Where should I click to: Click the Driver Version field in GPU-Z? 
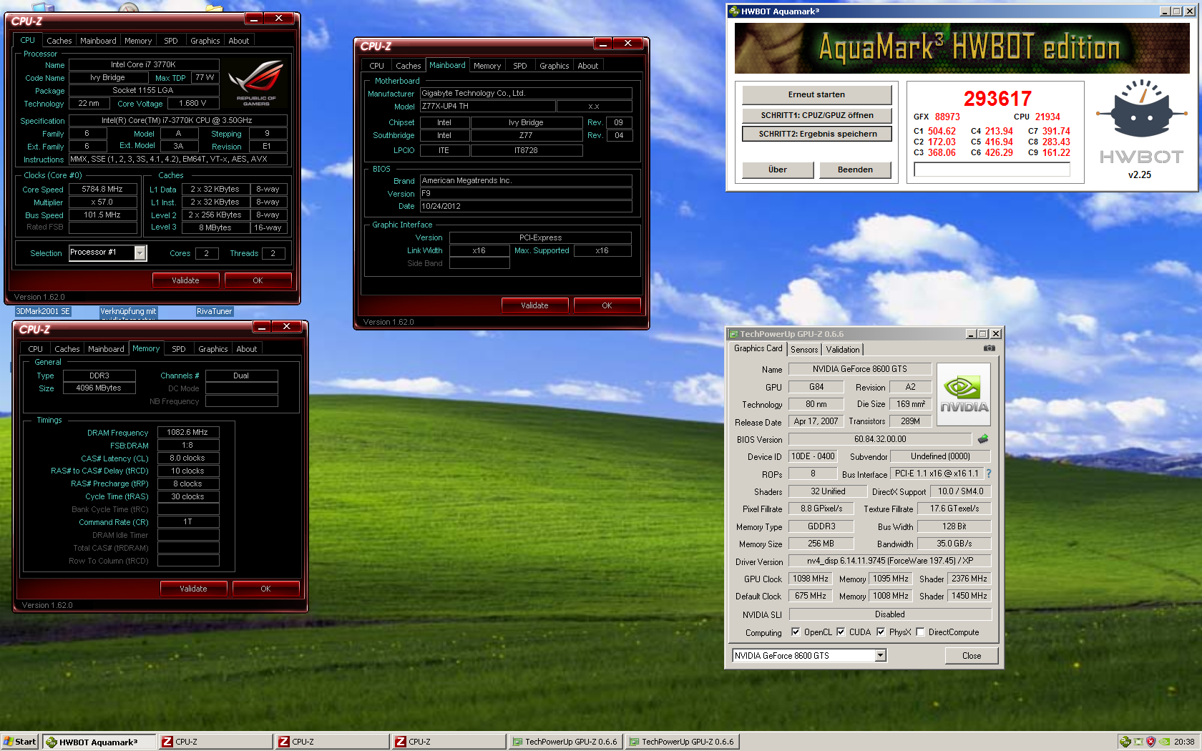tap(890, 561)
